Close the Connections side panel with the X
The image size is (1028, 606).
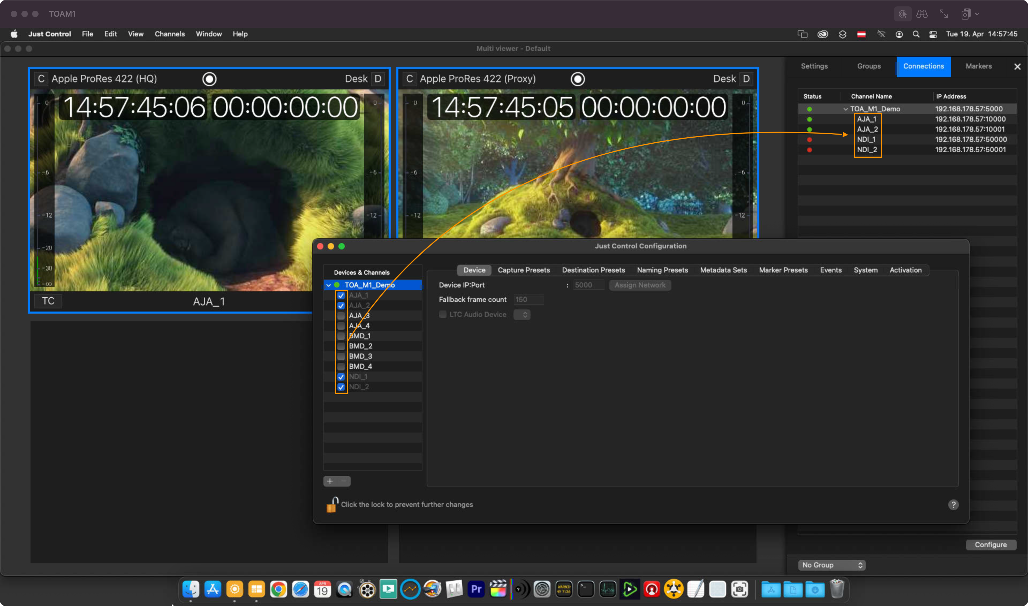coord(1017,67)
